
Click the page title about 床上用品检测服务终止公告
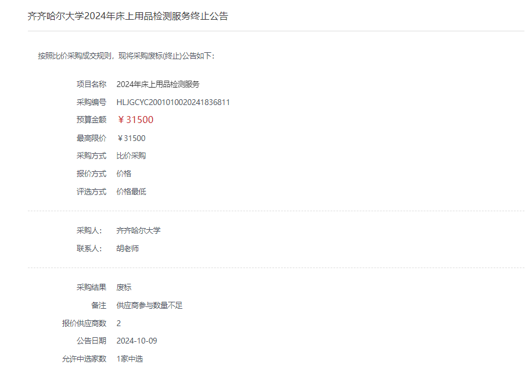click(128, 16)
